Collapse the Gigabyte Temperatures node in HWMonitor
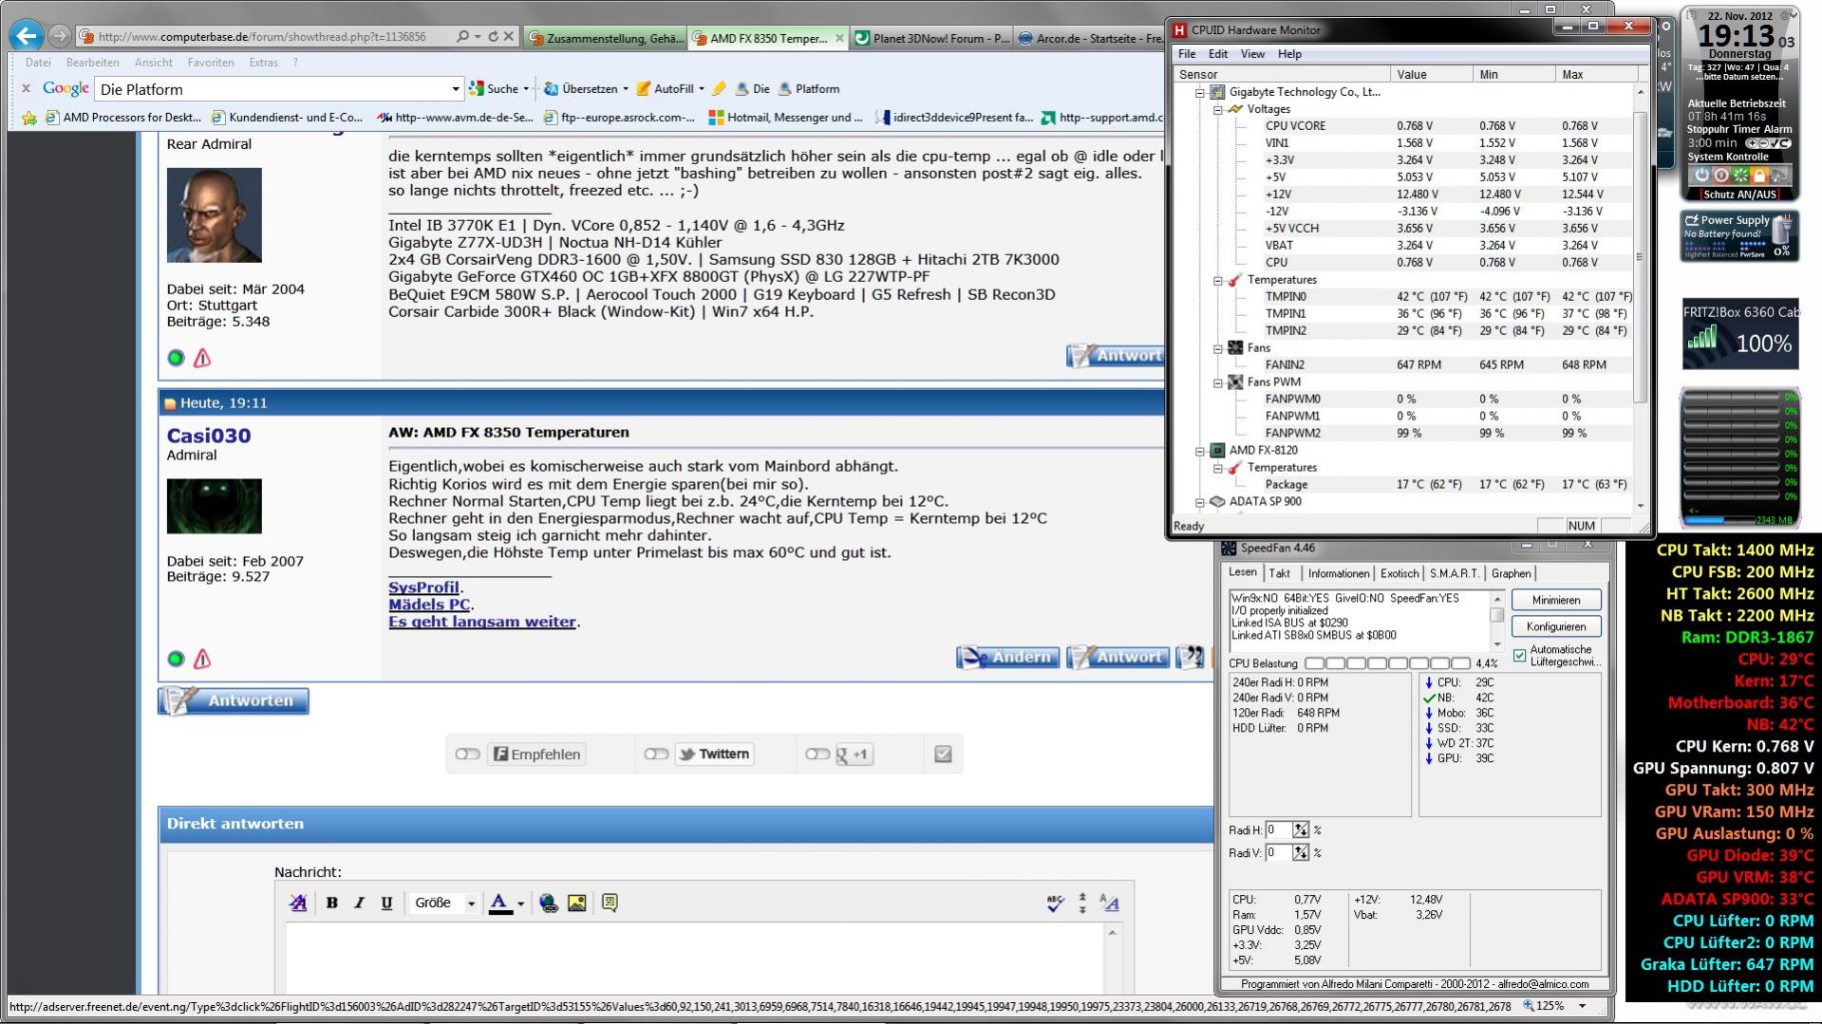1822x1024 pixels. click(1217, 280)
